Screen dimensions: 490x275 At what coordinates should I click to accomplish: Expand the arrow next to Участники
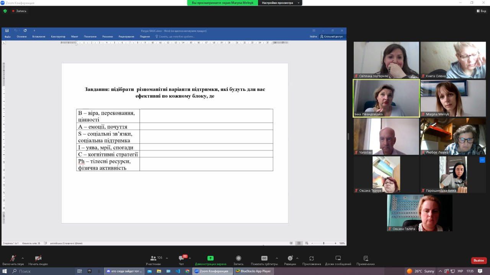167,258
